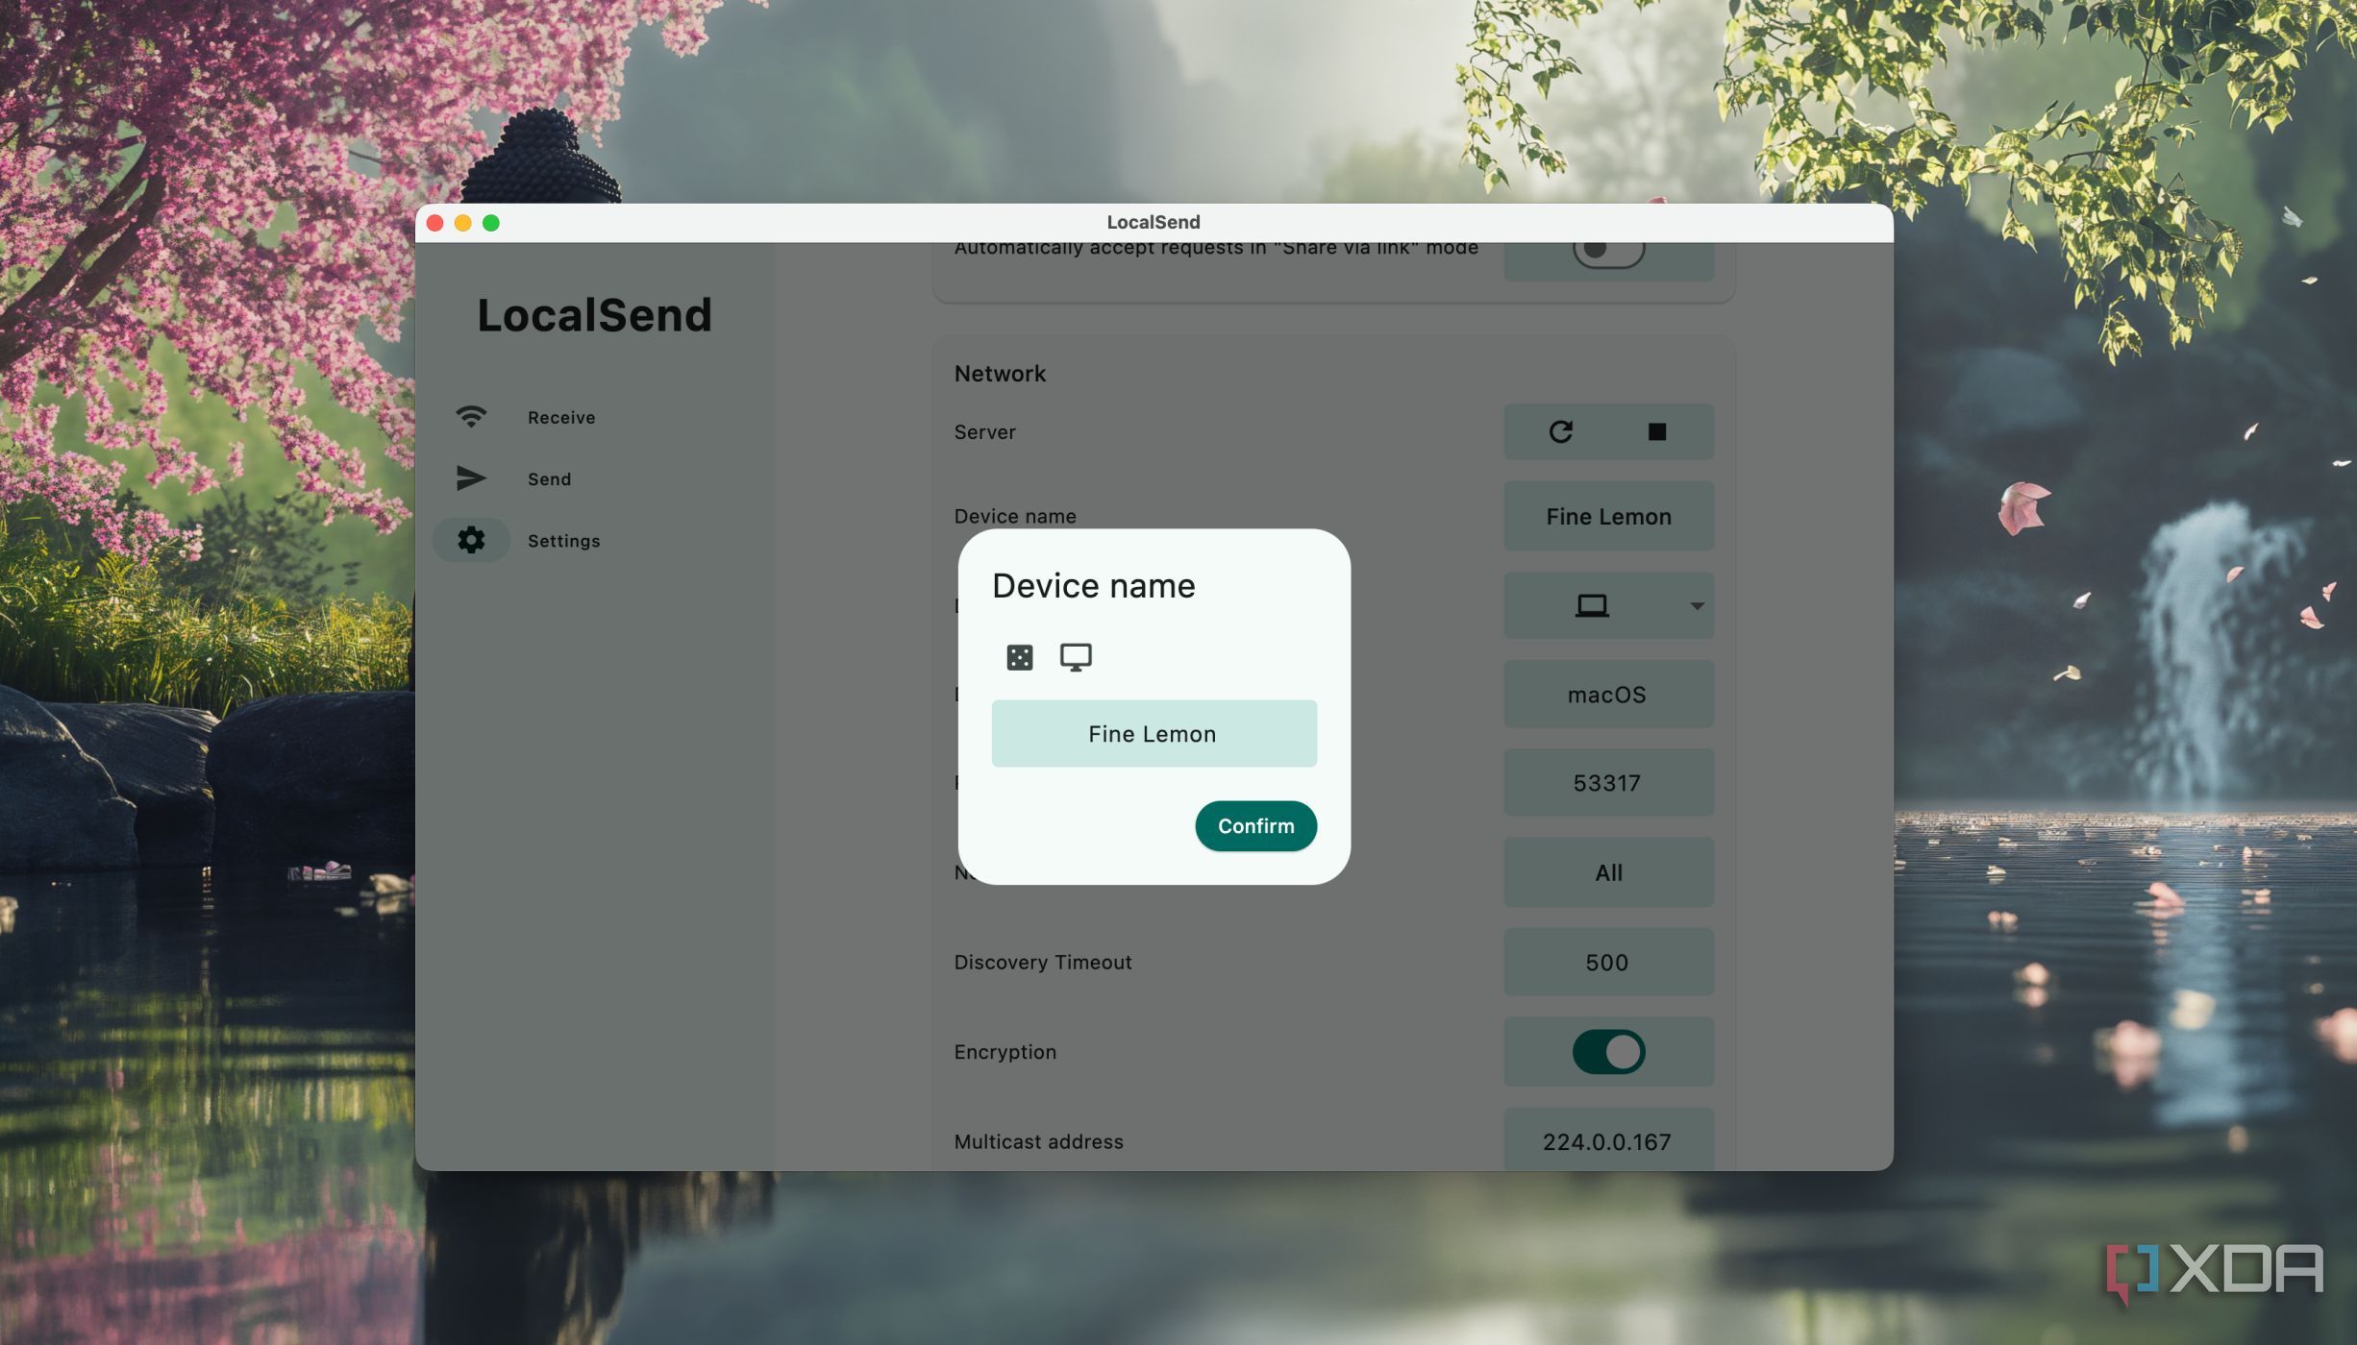
Task: Restart the server with the refresh icon
Action: (1560, 431)
